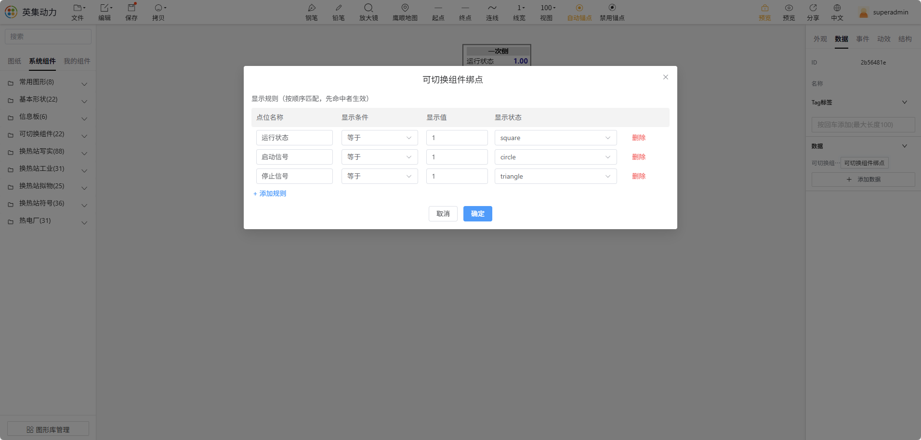Switch to the 系统组件 tab
This screenshot has width=921, height=440.
coord(42,61)
